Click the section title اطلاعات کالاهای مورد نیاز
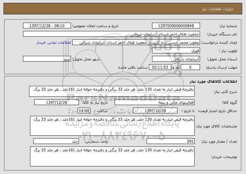246x174 pixels. (213, 81)
